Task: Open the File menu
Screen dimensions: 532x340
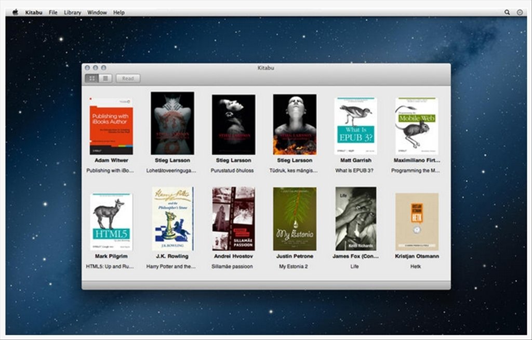Action: point(53,12)
